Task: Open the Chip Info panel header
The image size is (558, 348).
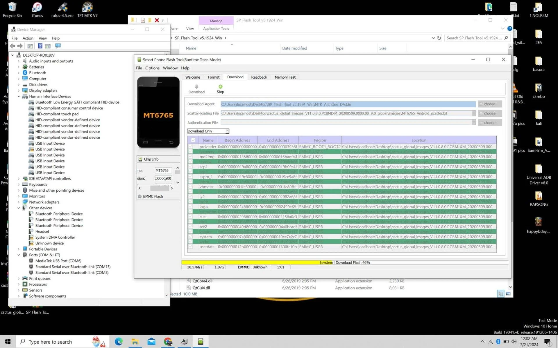Action: [158, 159]
